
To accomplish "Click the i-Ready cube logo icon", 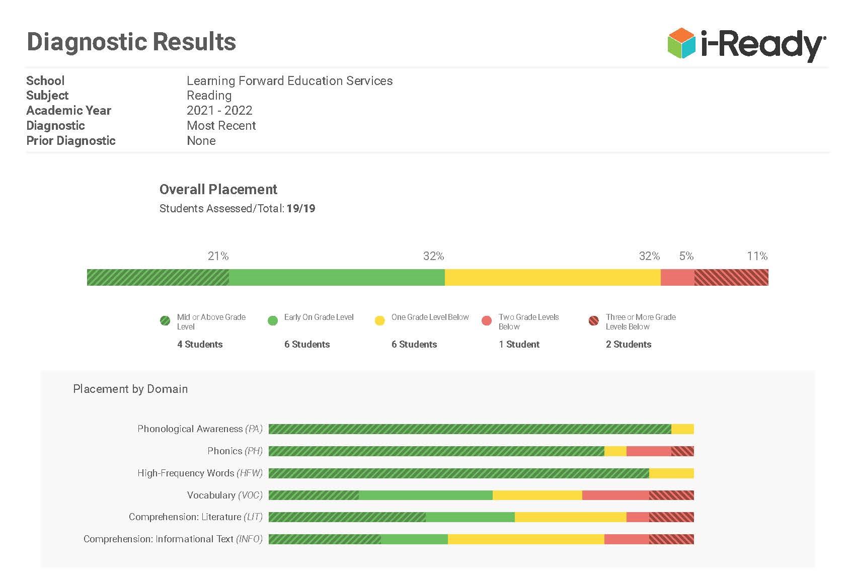I will pyautogui.click(x=681, y=43).
